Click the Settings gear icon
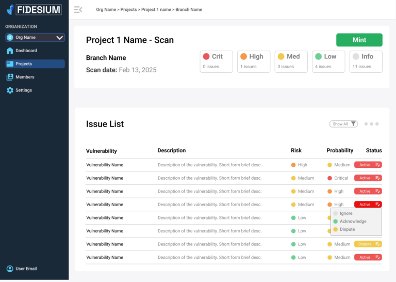The width and height of the screenshot is (396, 282). pyautogui.click(x=10, y=90)
